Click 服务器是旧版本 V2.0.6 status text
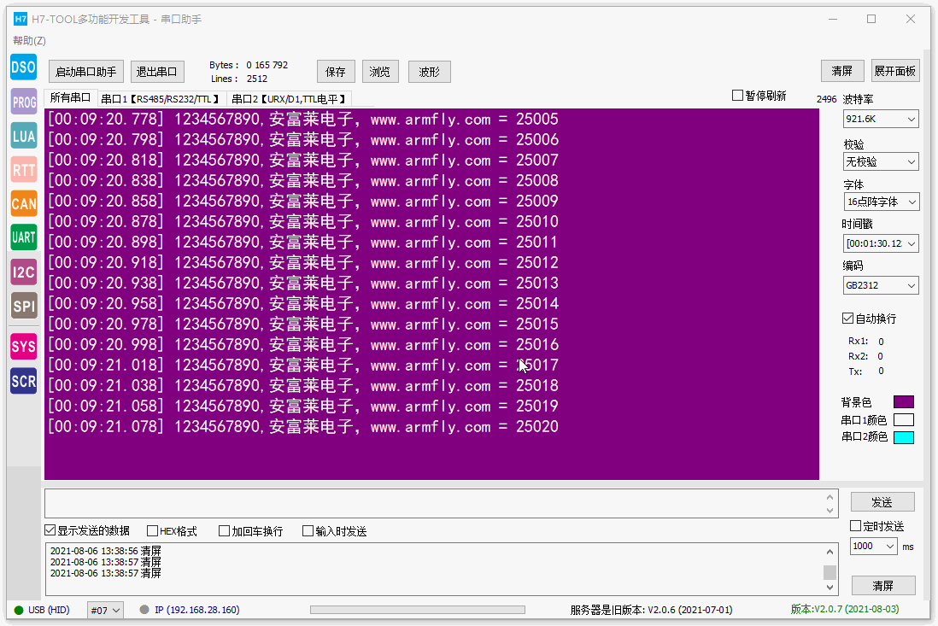 [652, 610]
